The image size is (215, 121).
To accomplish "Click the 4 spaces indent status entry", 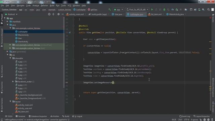I will (x=195, y=120).
